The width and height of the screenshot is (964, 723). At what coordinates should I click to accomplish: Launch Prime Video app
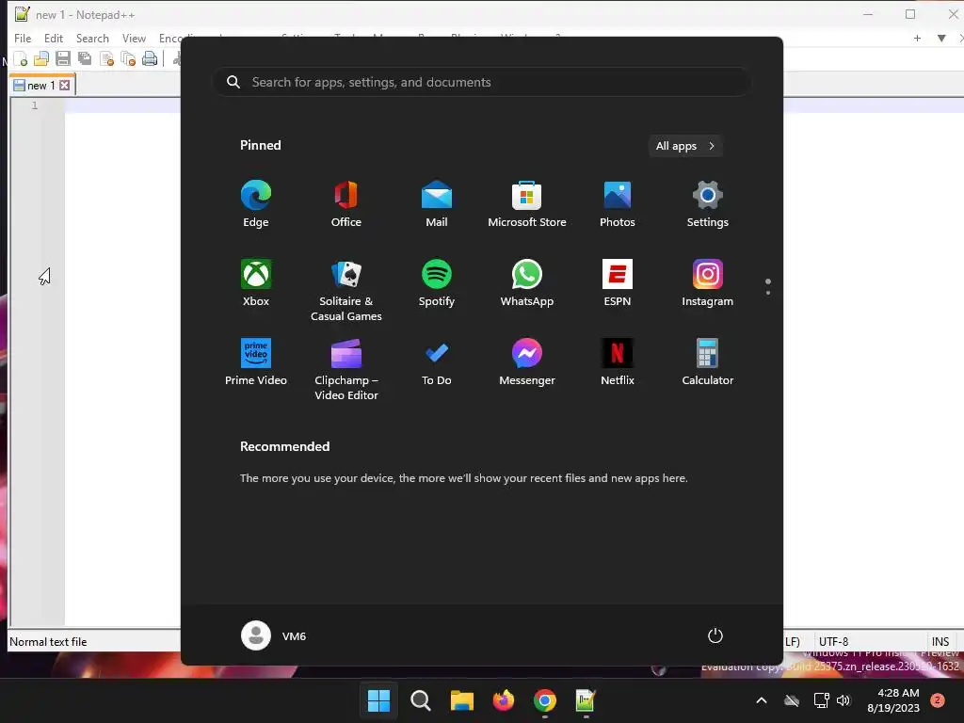pos(256,362)
